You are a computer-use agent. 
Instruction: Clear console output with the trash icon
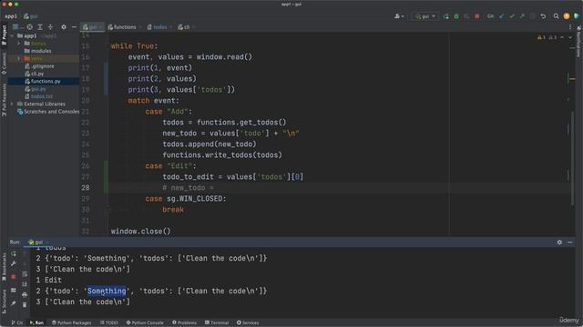25,304
